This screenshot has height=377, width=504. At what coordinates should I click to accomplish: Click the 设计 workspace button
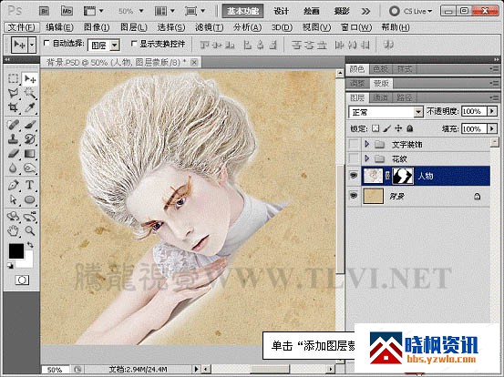pos(281,11)
